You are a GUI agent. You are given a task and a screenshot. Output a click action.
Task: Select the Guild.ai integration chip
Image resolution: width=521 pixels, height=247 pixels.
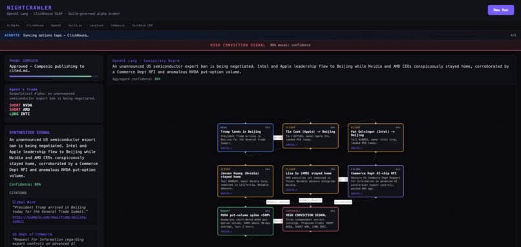click(76, 25)
